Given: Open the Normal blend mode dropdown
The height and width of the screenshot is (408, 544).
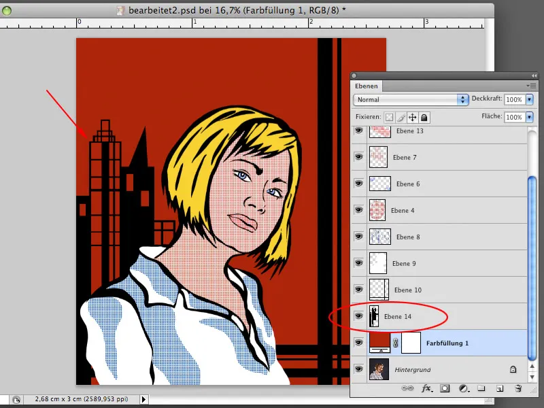Looking at the screenshot, I should [x=411, y=99].
